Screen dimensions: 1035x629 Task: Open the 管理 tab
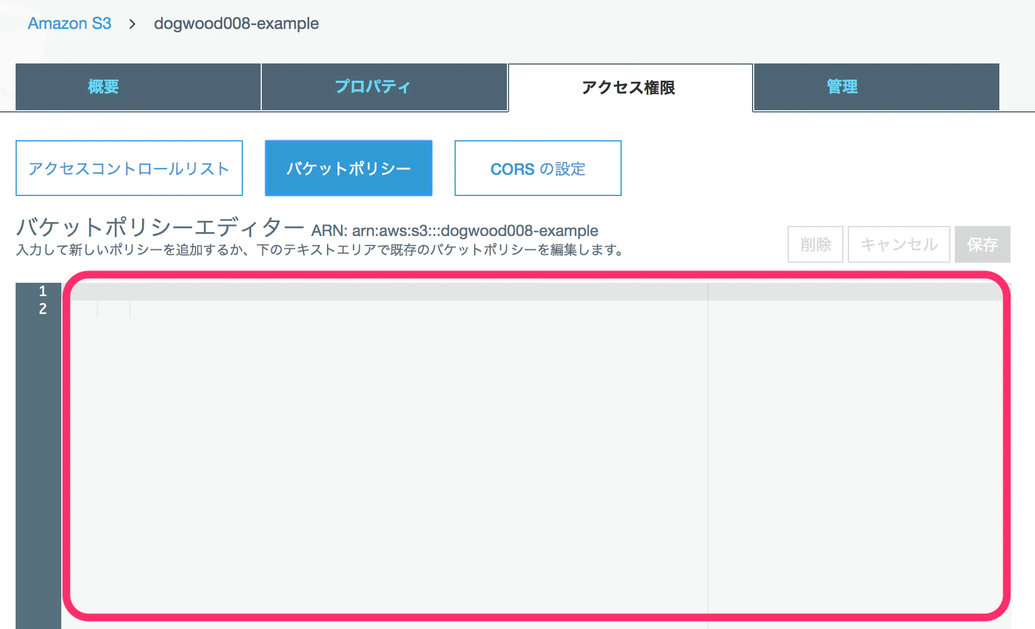876,87
